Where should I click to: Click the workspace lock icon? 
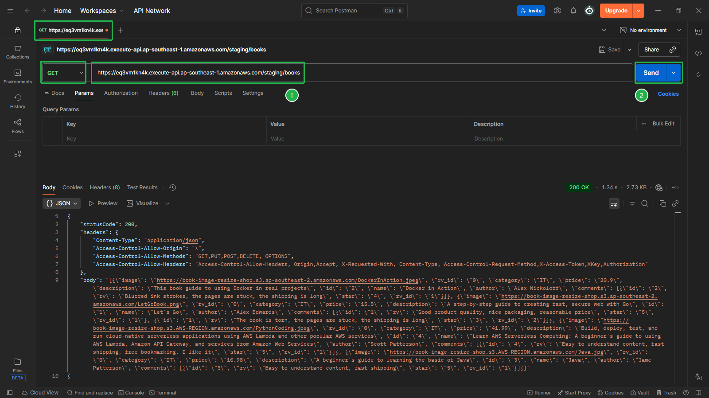click(18, 30)
